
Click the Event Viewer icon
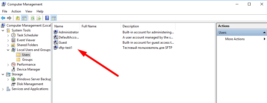(x=13, y=40)
